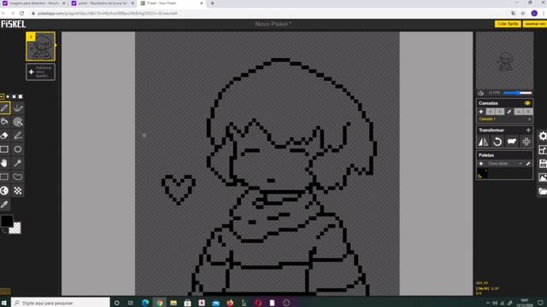Click the Windows Start button
547x307 pixels.
point(4,303)
